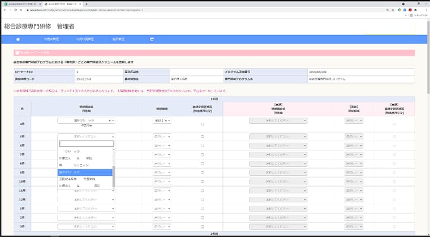Open the 5月 training area small dropdown
Screen dimensions: 430x237
coord(162,137)
